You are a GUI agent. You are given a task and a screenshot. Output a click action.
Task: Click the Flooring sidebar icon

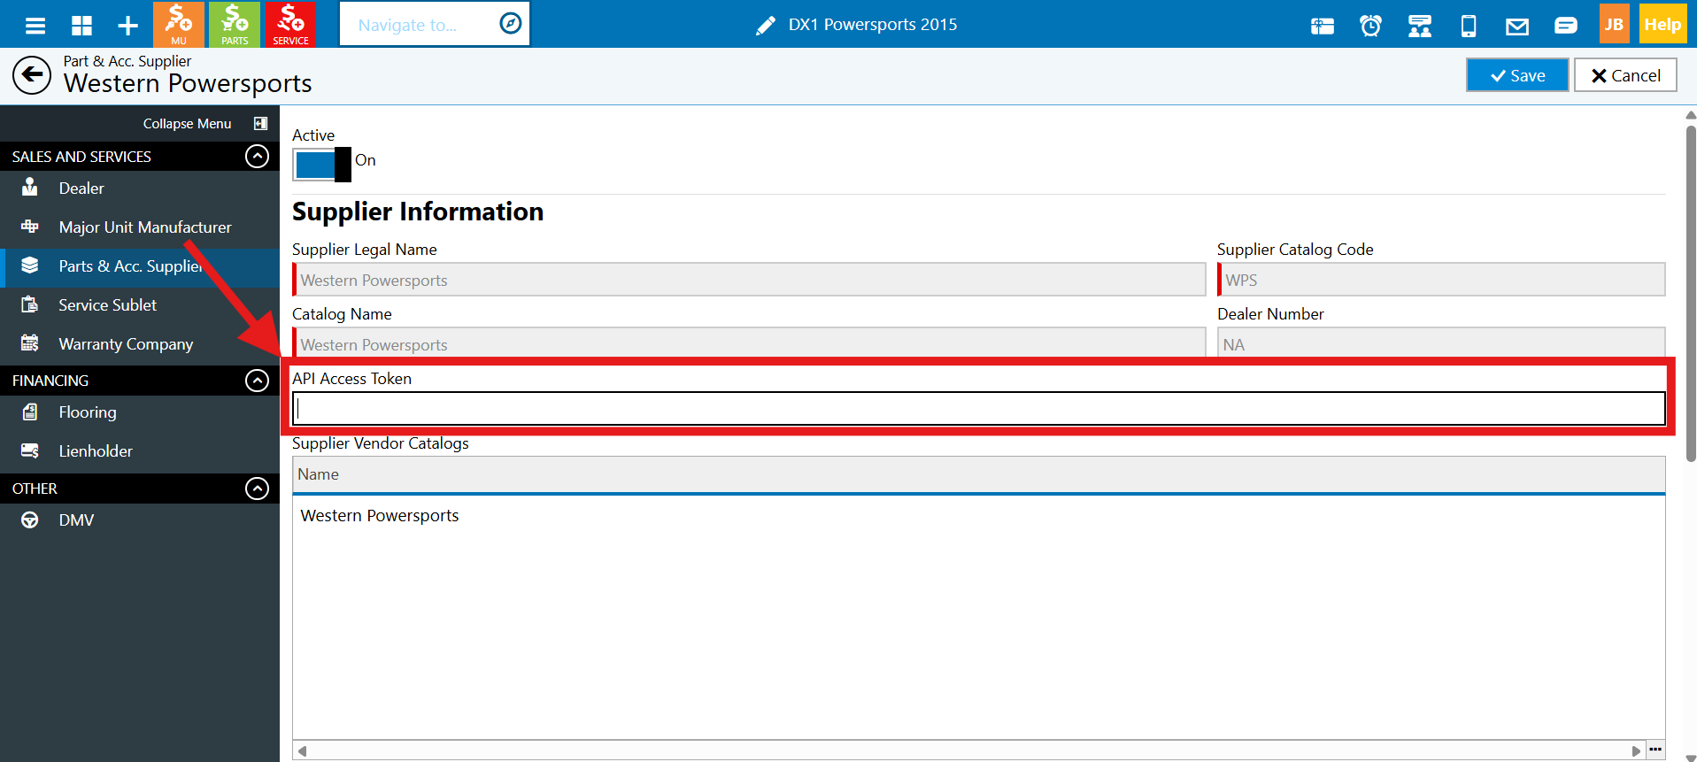coord(30,412)
